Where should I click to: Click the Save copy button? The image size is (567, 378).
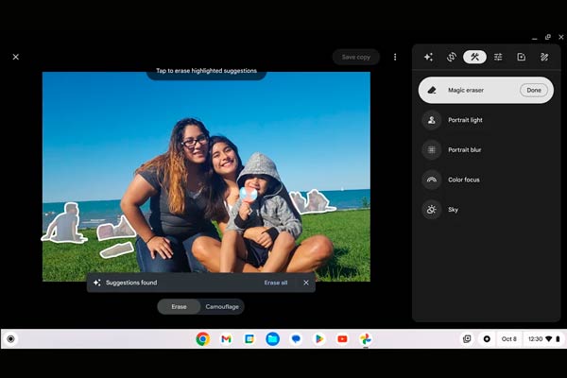356,57
